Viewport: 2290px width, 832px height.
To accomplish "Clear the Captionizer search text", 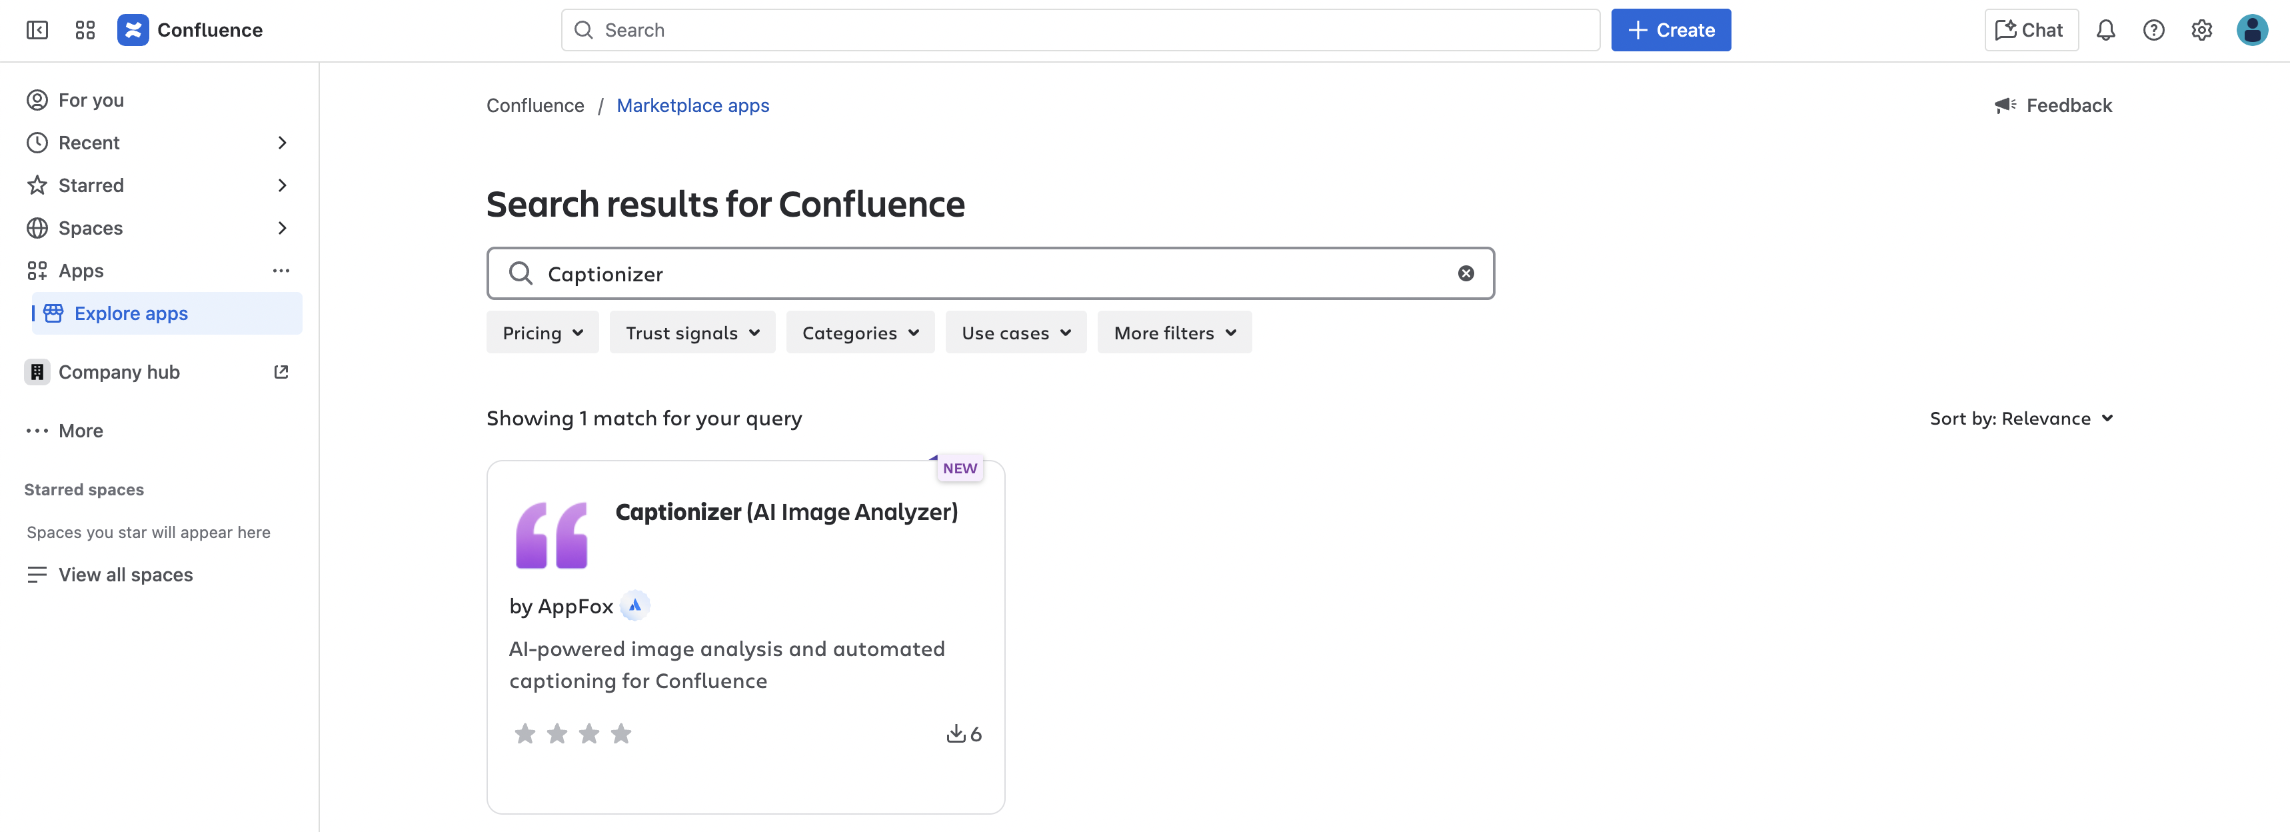I will (x=1465, y=274).
